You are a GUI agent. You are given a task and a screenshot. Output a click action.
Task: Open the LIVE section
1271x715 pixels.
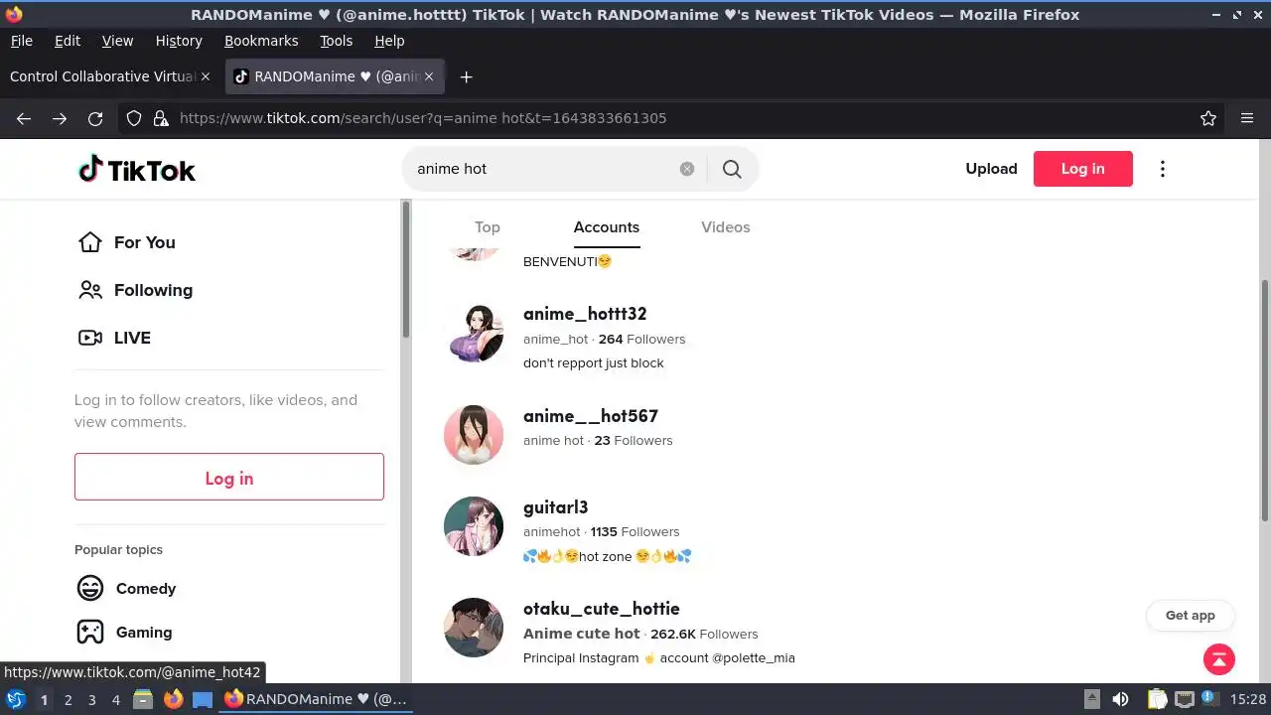(x=114, y=338)
